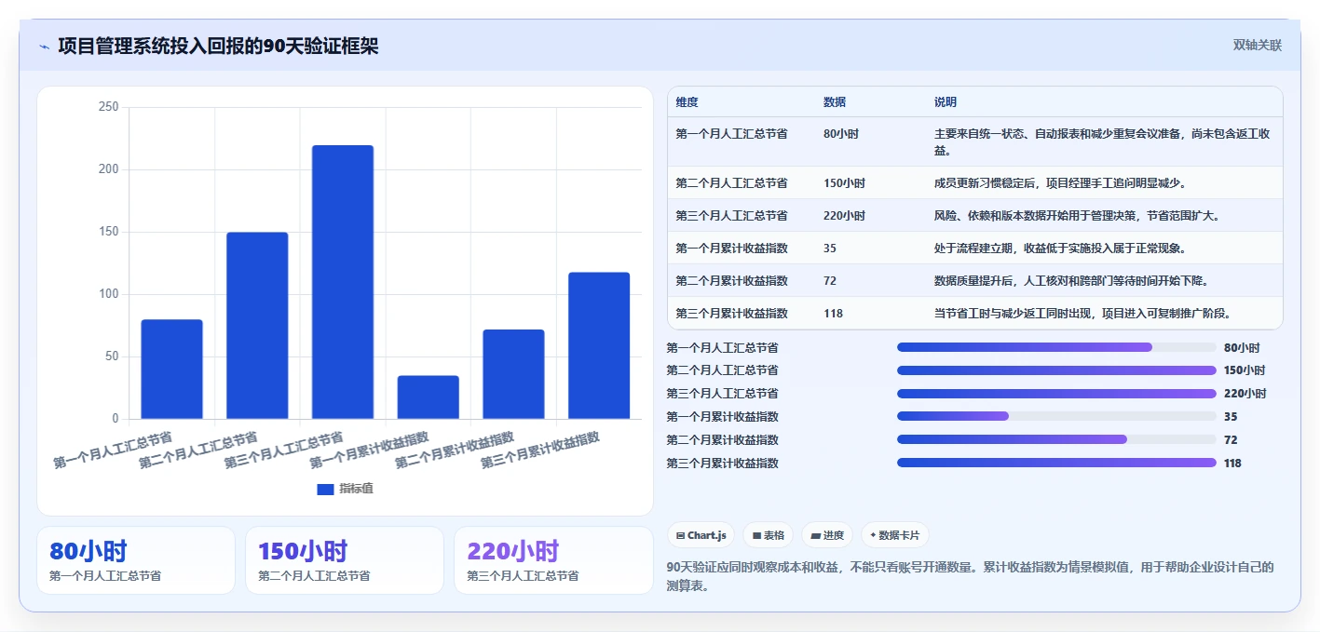Viewport: 1320px width, 632px height.
Task: Click the progress bar showing 220小时
Action: point(1056,394)
